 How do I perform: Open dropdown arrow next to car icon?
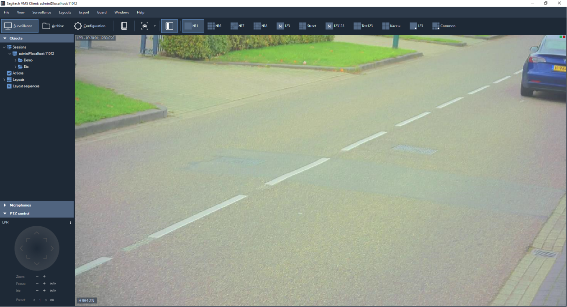point(155,26)
